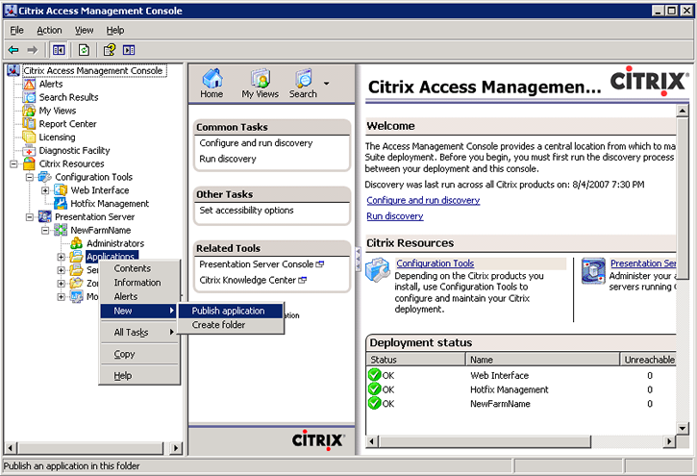Screen dimensions: 697x476
Task: Click the Configuration Tools wrench icon in Citrix Resources
Action: click(x=378, y=270)
